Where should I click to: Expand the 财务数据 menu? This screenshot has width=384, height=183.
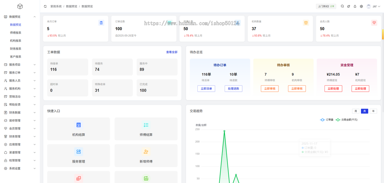[x=20, y=112]
